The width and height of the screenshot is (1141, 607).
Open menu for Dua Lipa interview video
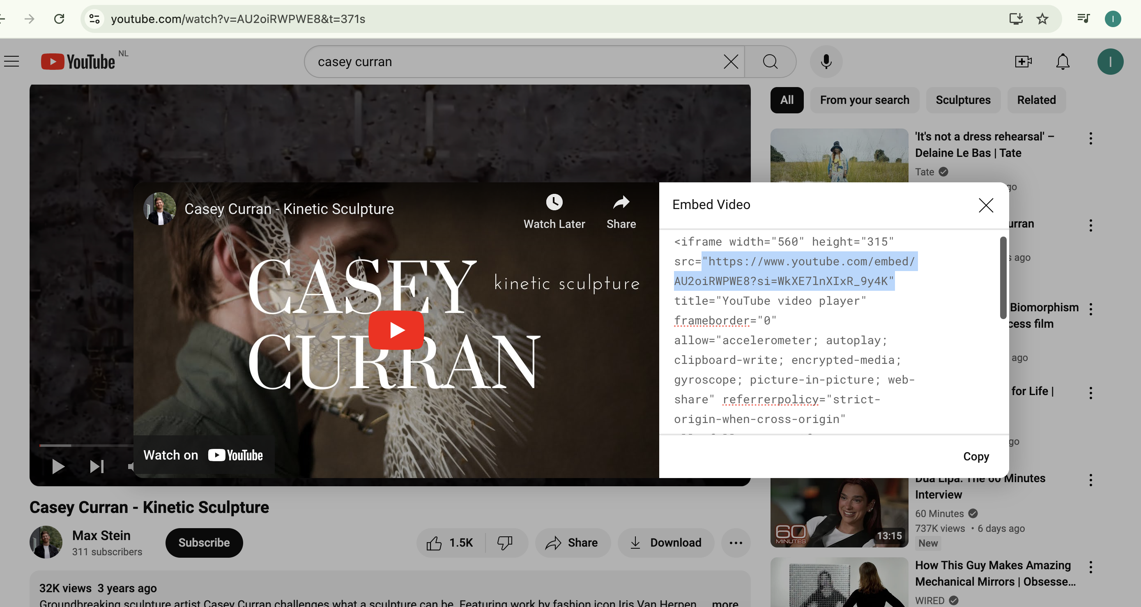click(1090, 481)
